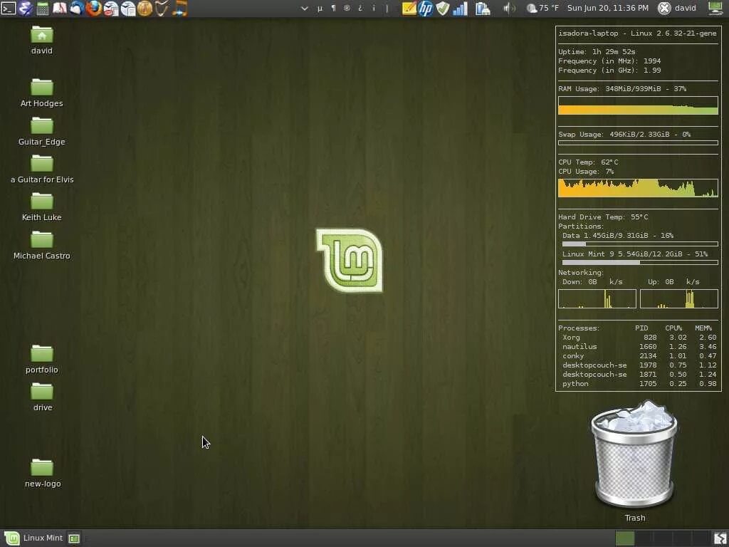Open the clock calendar Sun Jun 20
Screen dimensions: 729x547
click(x=608, y=8)
